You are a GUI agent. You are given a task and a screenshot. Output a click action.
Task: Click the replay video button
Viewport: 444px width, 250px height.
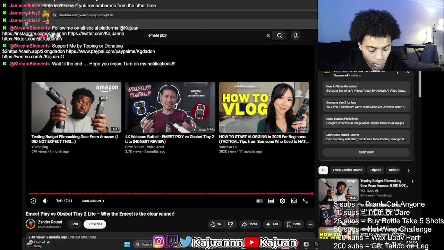pos(33,201)
